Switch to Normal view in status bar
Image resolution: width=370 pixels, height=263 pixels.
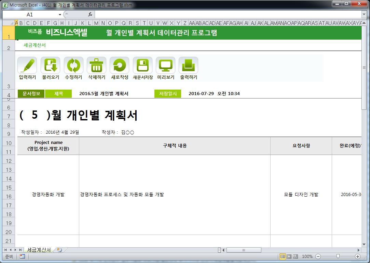pyautogui.click(x=283, y=257)
